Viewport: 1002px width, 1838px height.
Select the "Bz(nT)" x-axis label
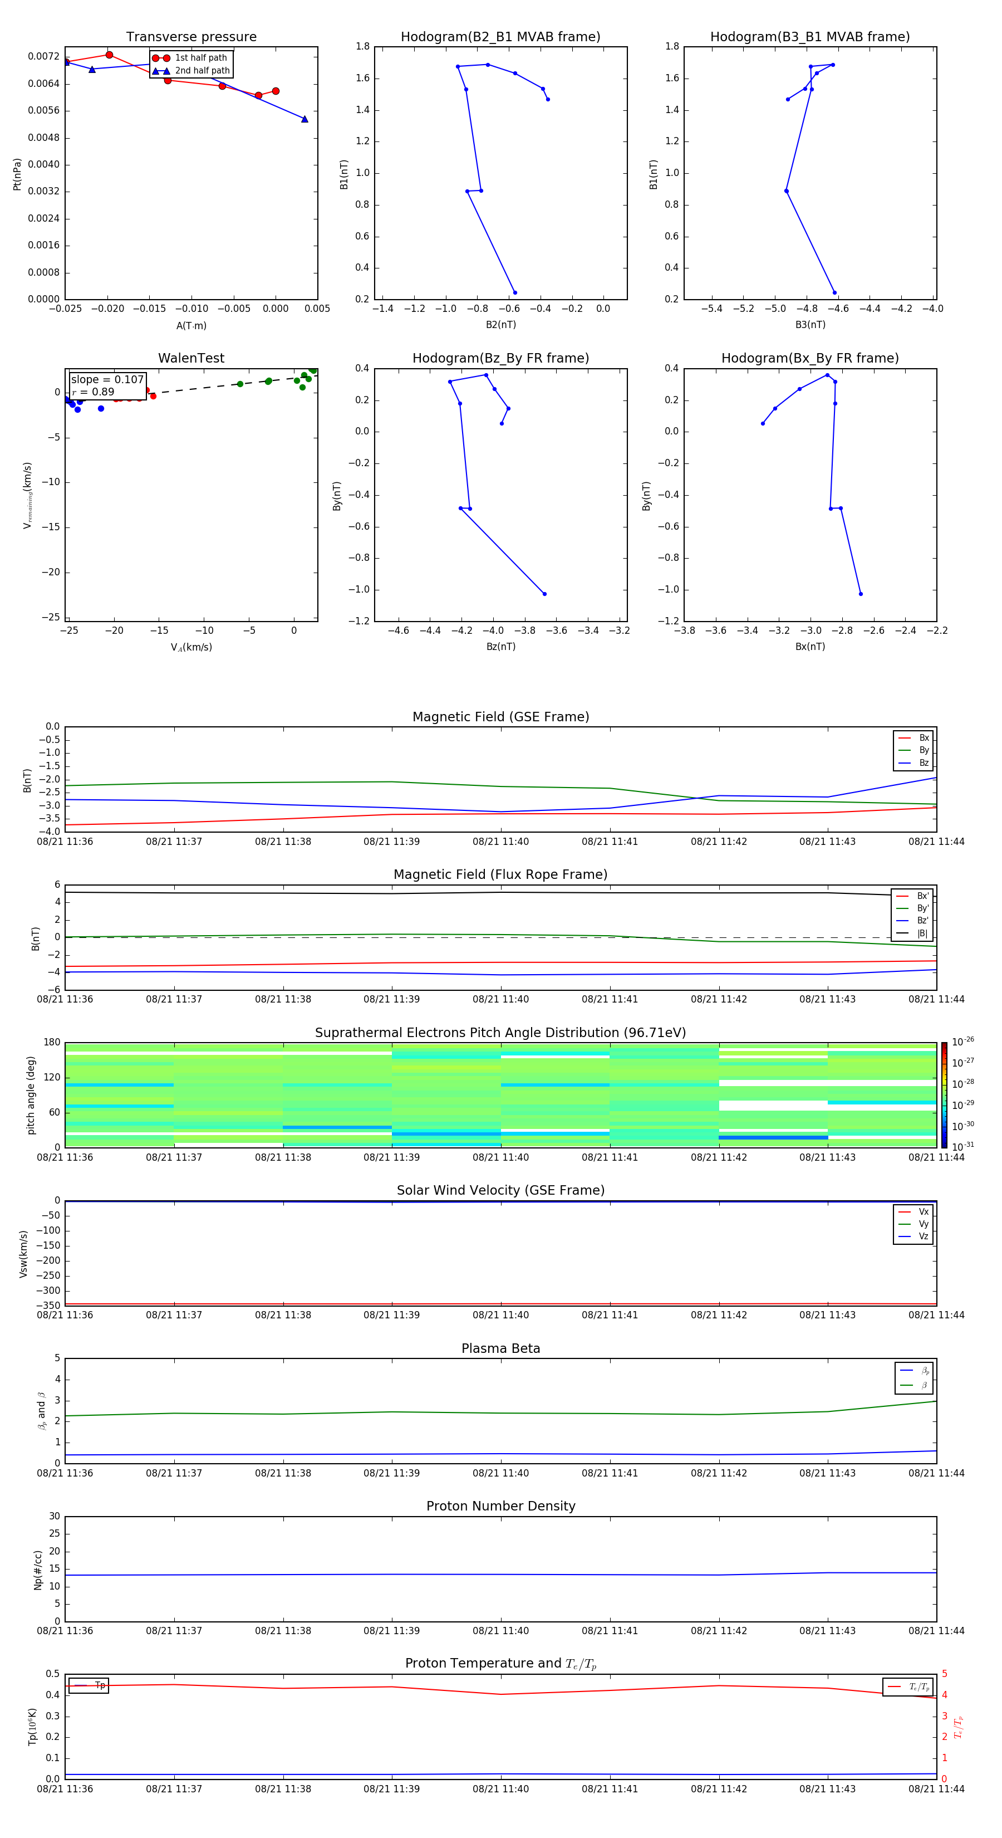pyautogui.click(x=500, y=647)
